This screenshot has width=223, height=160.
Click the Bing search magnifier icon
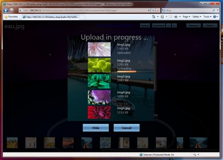[x=213, y=10]
